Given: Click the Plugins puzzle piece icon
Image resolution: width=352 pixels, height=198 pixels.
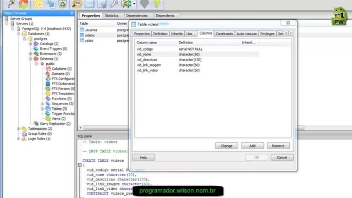Looking at the screenshot, I should point(126,4).
